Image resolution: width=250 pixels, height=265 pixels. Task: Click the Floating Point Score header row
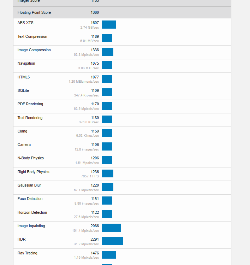[34, 12]
